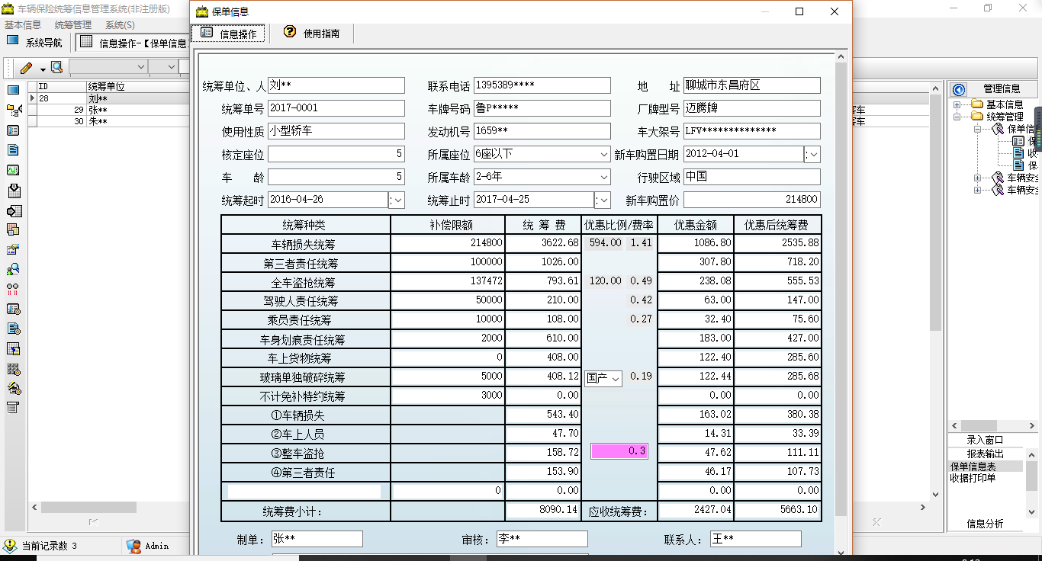Viewport: 1042px width, 561px height.
Task: Click the pencil edit icon in main toolbar
Action: (26, 67)
